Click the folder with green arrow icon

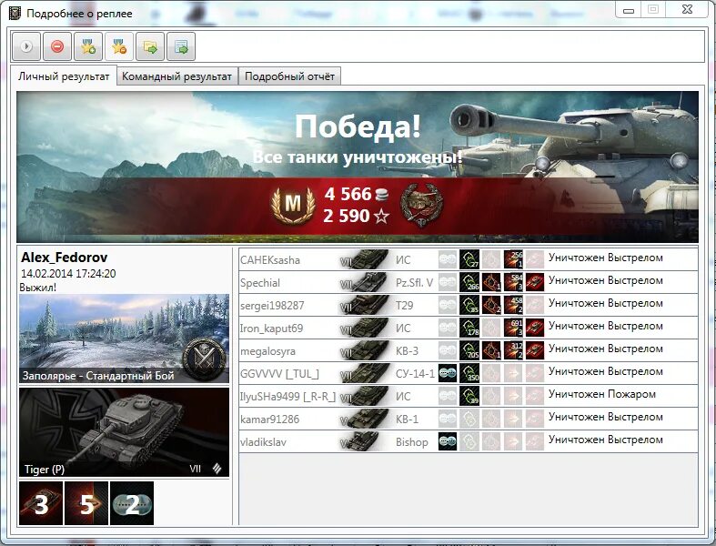[150, 46]
